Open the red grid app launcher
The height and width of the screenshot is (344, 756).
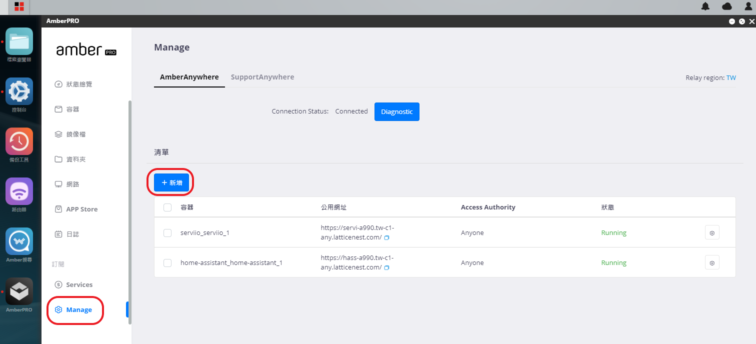pos(19,6)
